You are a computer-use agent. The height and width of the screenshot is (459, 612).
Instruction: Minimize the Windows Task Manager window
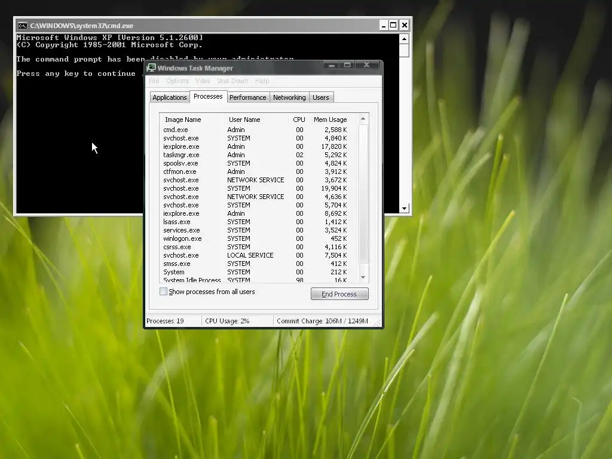(331, 65)
